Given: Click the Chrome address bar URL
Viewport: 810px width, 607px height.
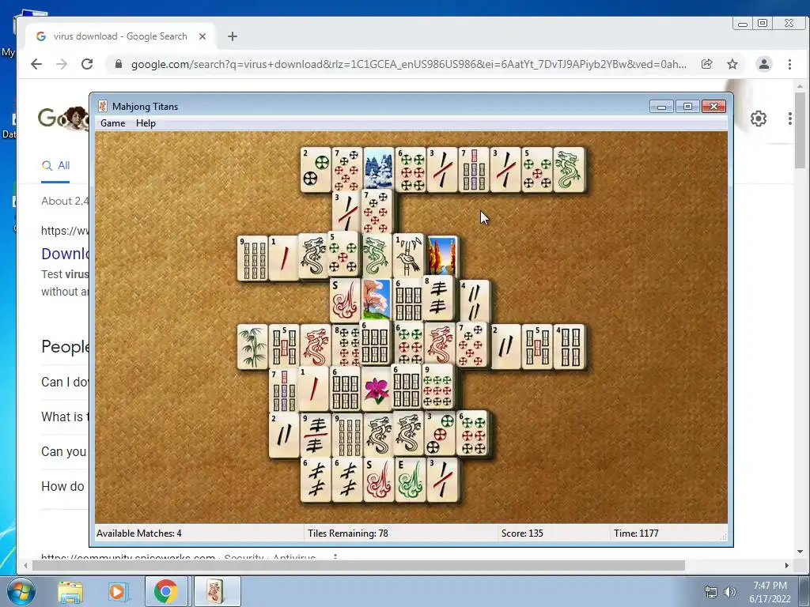Looking at the screenshot, I should pyautogui.click(x=408, y=64).
